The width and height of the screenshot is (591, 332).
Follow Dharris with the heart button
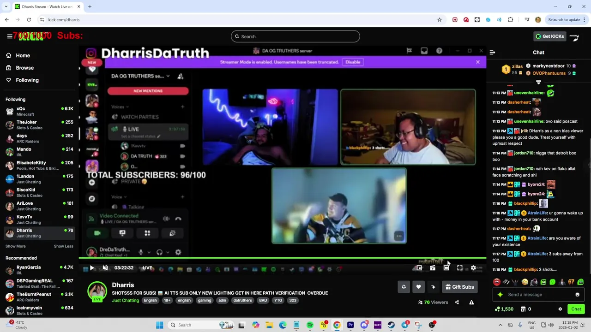tap(418, 287)
